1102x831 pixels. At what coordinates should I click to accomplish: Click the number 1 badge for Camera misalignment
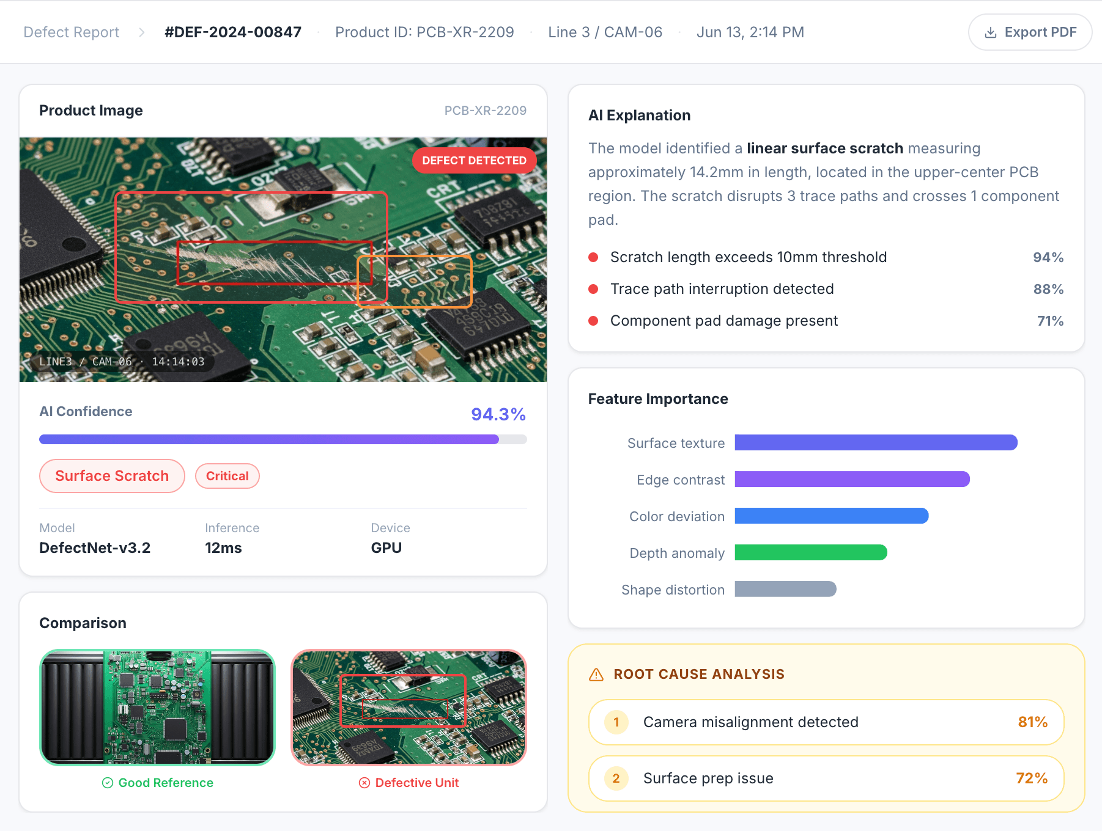pos(616,722)
